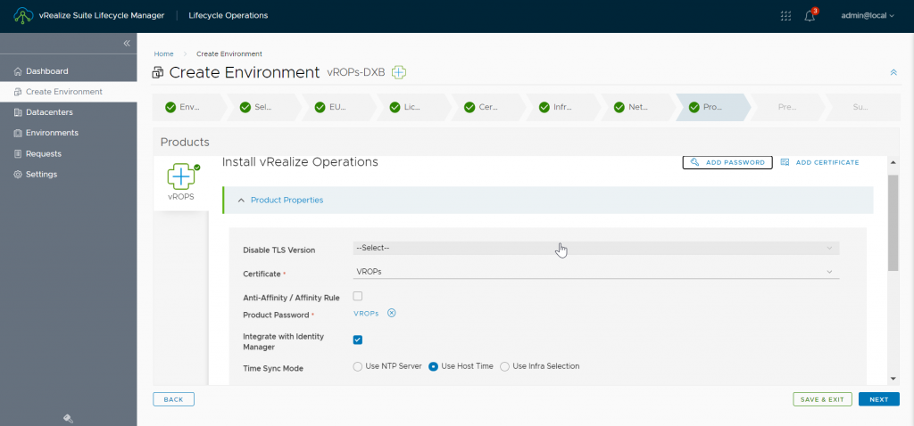Click the scrollbar up arrow
Viewport: 914px width, 426px height.
893,161
